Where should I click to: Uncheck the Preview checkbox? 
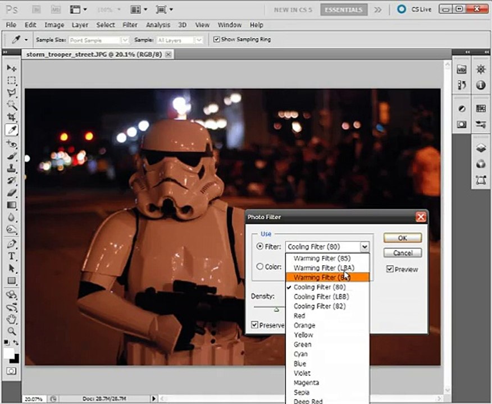point(390,269)
